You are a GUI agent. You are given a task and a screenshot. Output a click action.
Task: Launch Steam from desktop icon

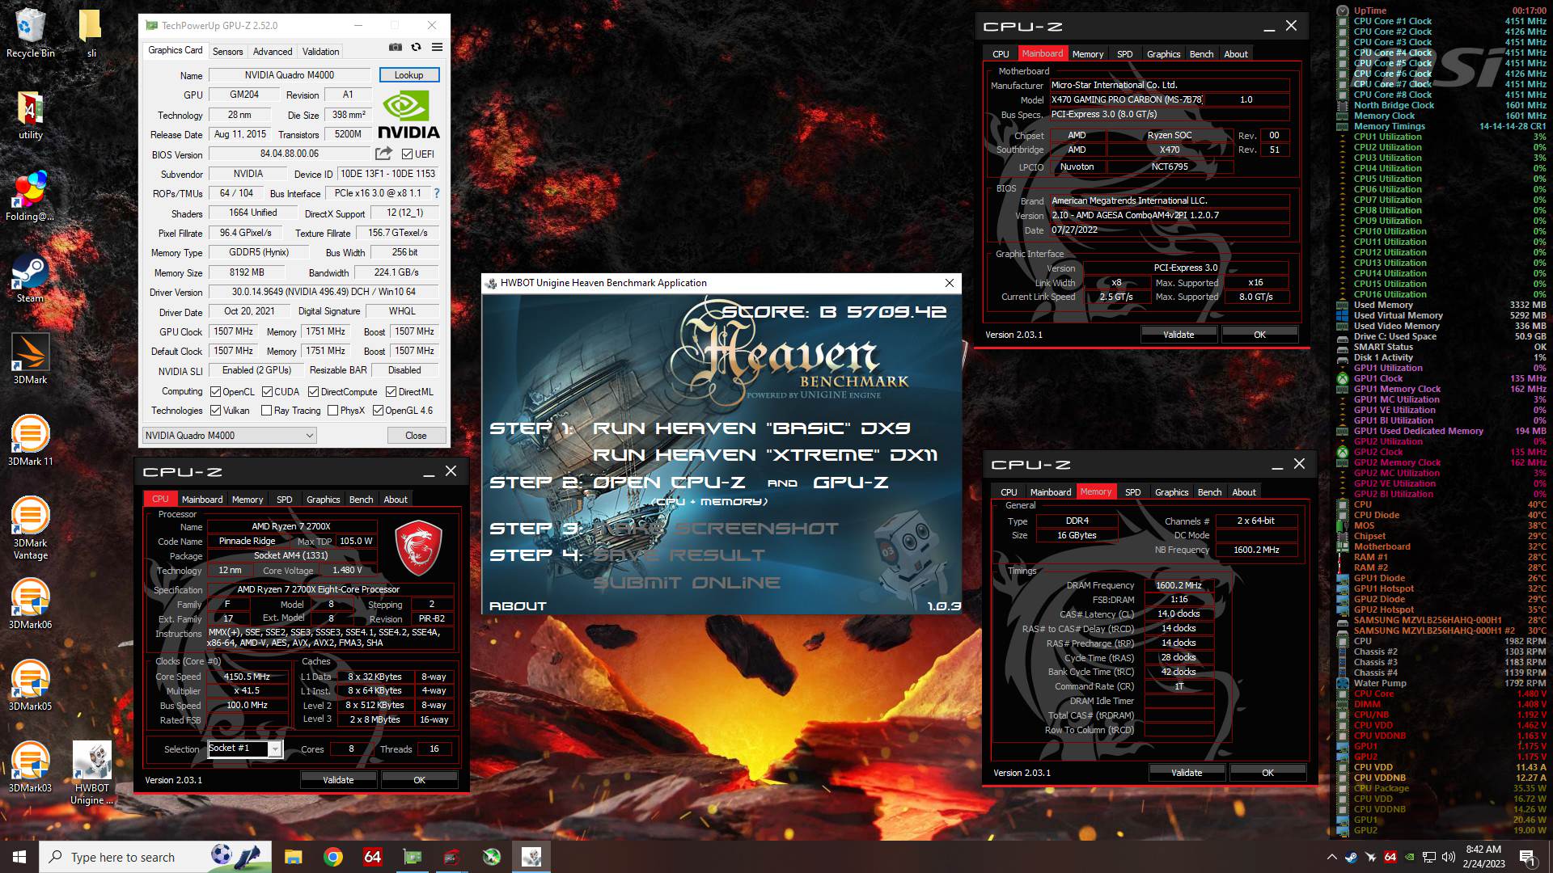pos(31,278)
